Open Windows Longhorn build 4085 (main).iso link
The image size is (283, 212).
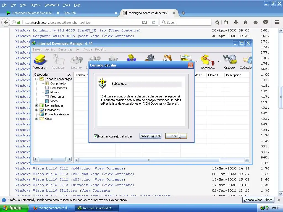click(x=57, y=36)
